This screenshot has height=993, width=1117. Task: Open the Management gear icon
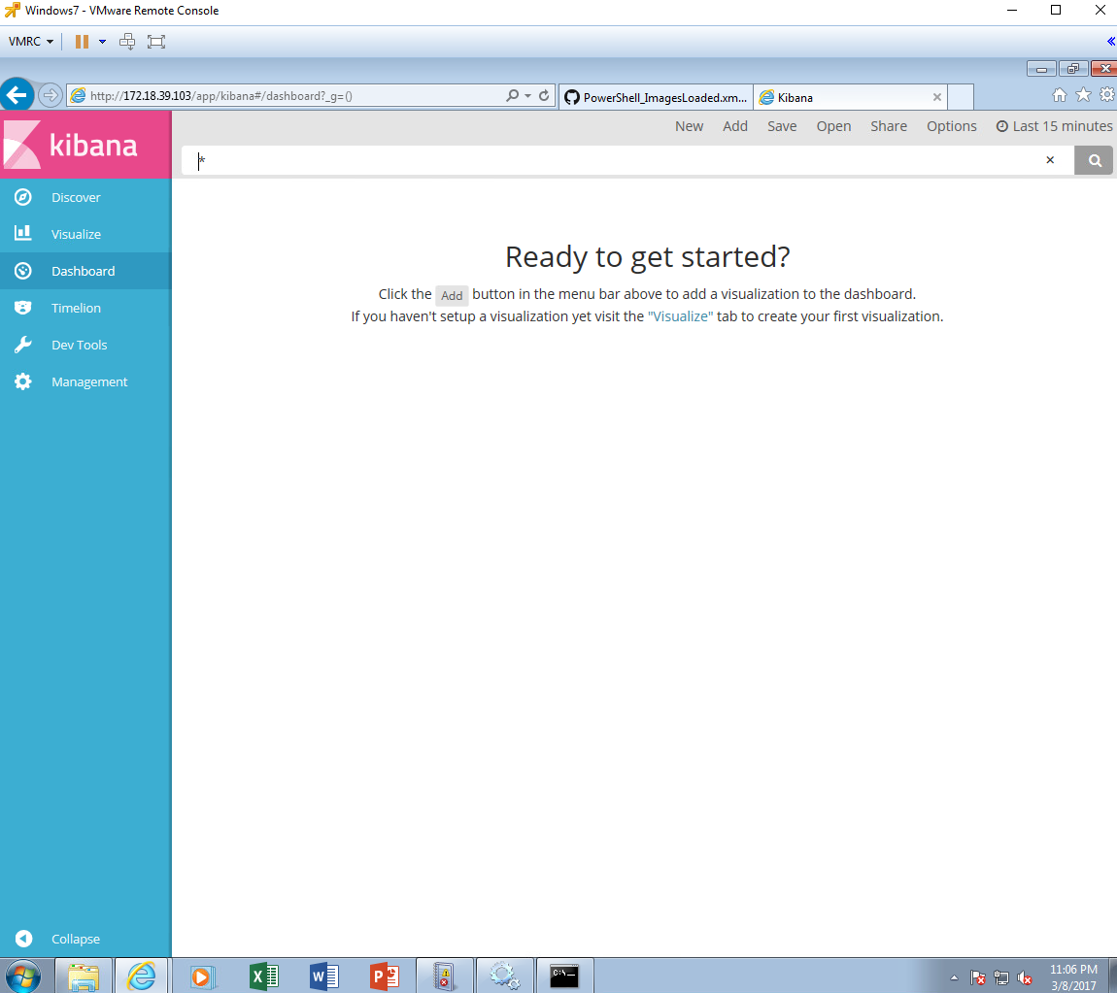22,381
